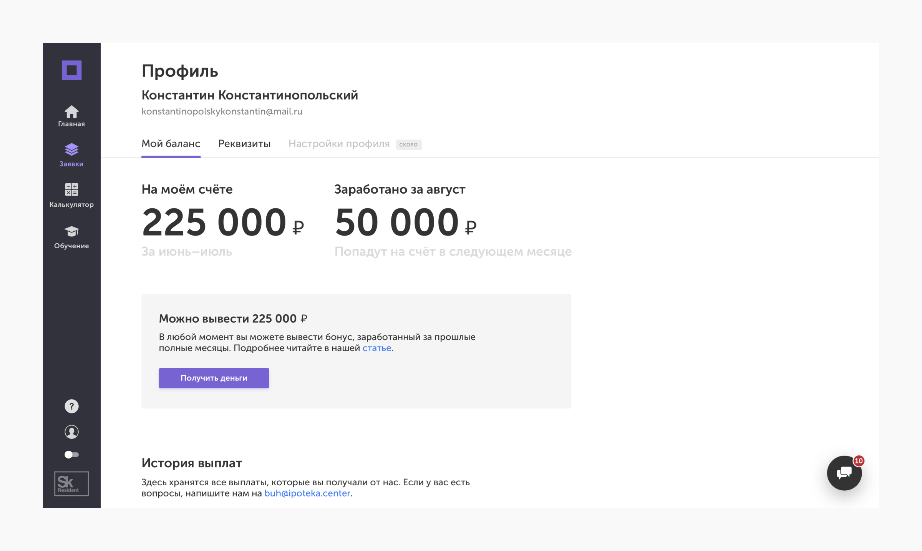Toggle the sidebar theme switch
This screenshot has height=551, width=922.
71,455
